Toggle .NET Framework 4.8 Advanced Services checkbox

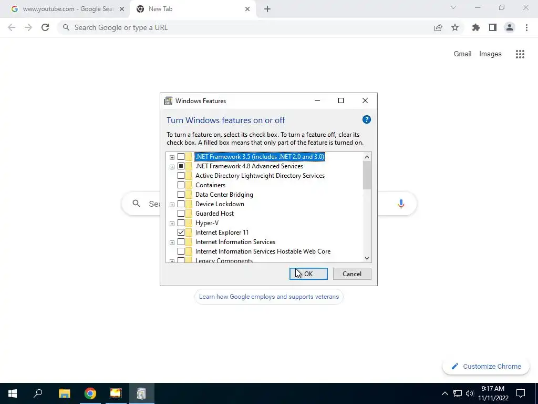click(181, 166)
